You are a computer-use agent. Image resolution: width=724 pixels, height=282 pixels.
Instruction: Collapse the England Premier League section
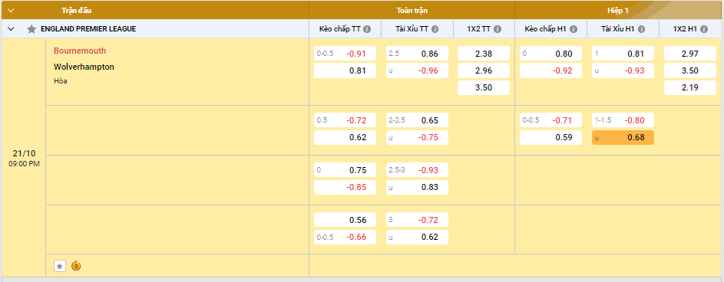click(11, 29)
